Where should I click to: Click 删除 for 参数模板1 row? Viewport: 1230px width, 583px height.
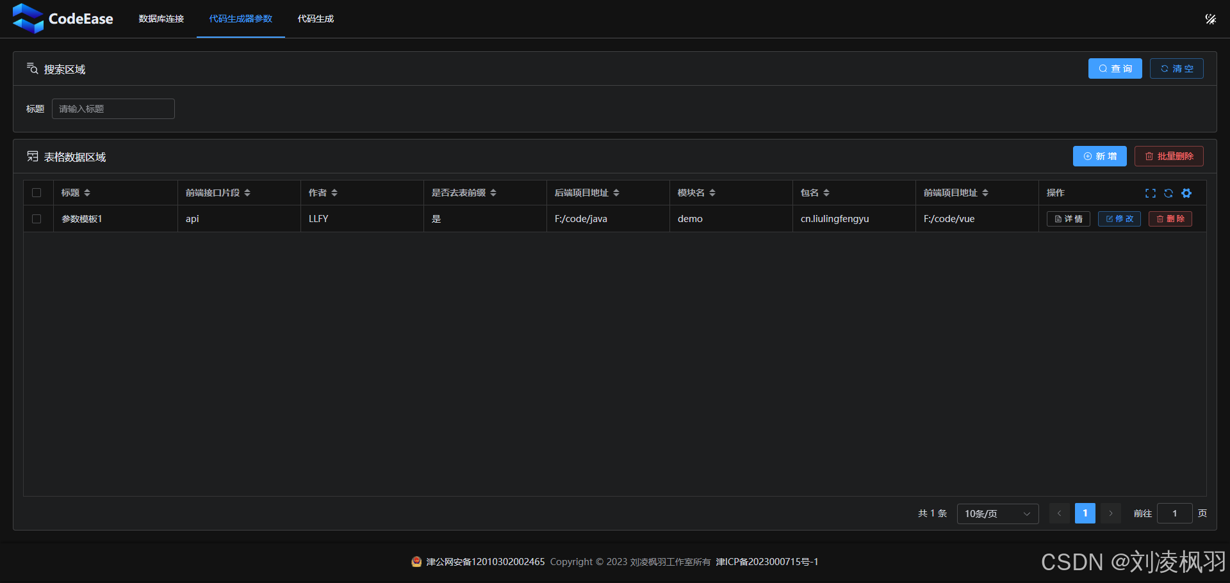pyautogui.click(x=1170, y=219)
